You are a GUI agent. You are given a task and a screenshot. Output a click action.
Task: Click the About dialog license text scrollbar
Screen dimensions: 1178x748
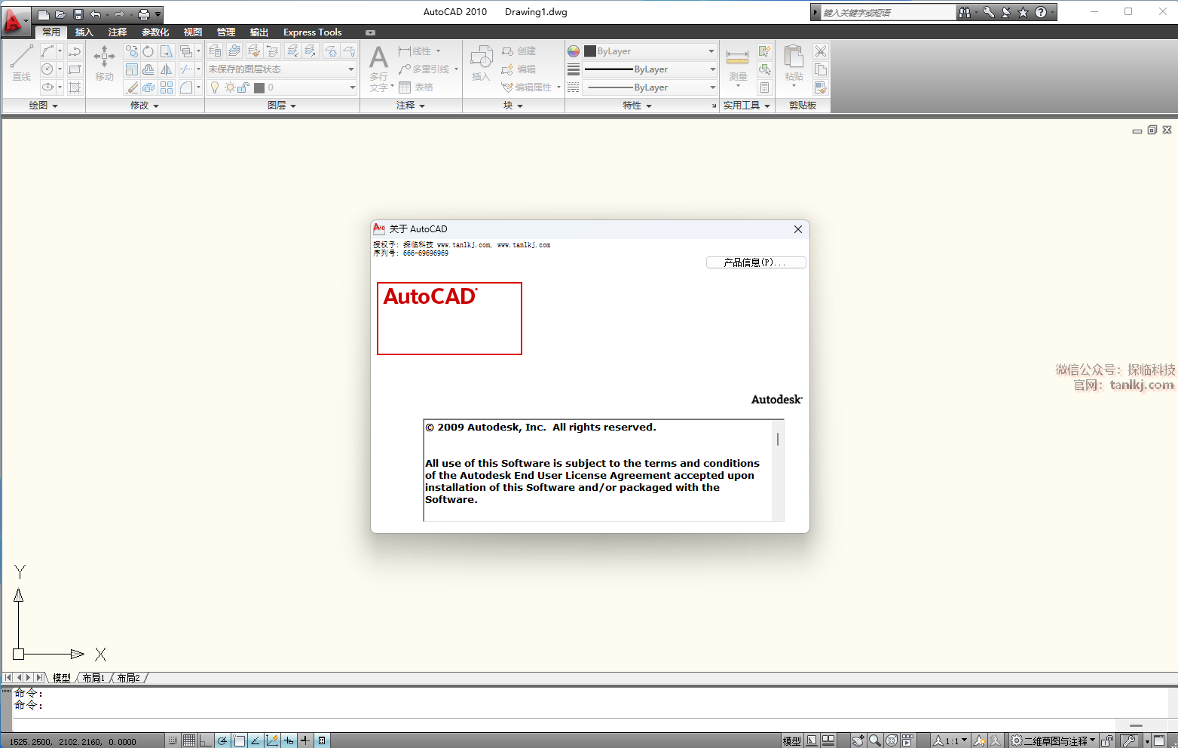[x=778, y=471]
